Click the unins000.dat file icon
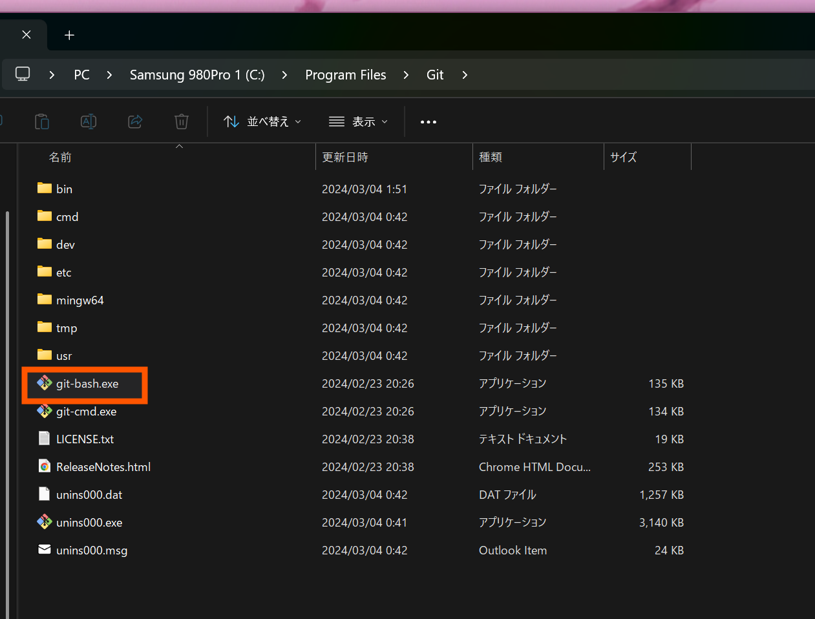Image resolution: width=815 pixels, height=619 pixels. [45, 494]
